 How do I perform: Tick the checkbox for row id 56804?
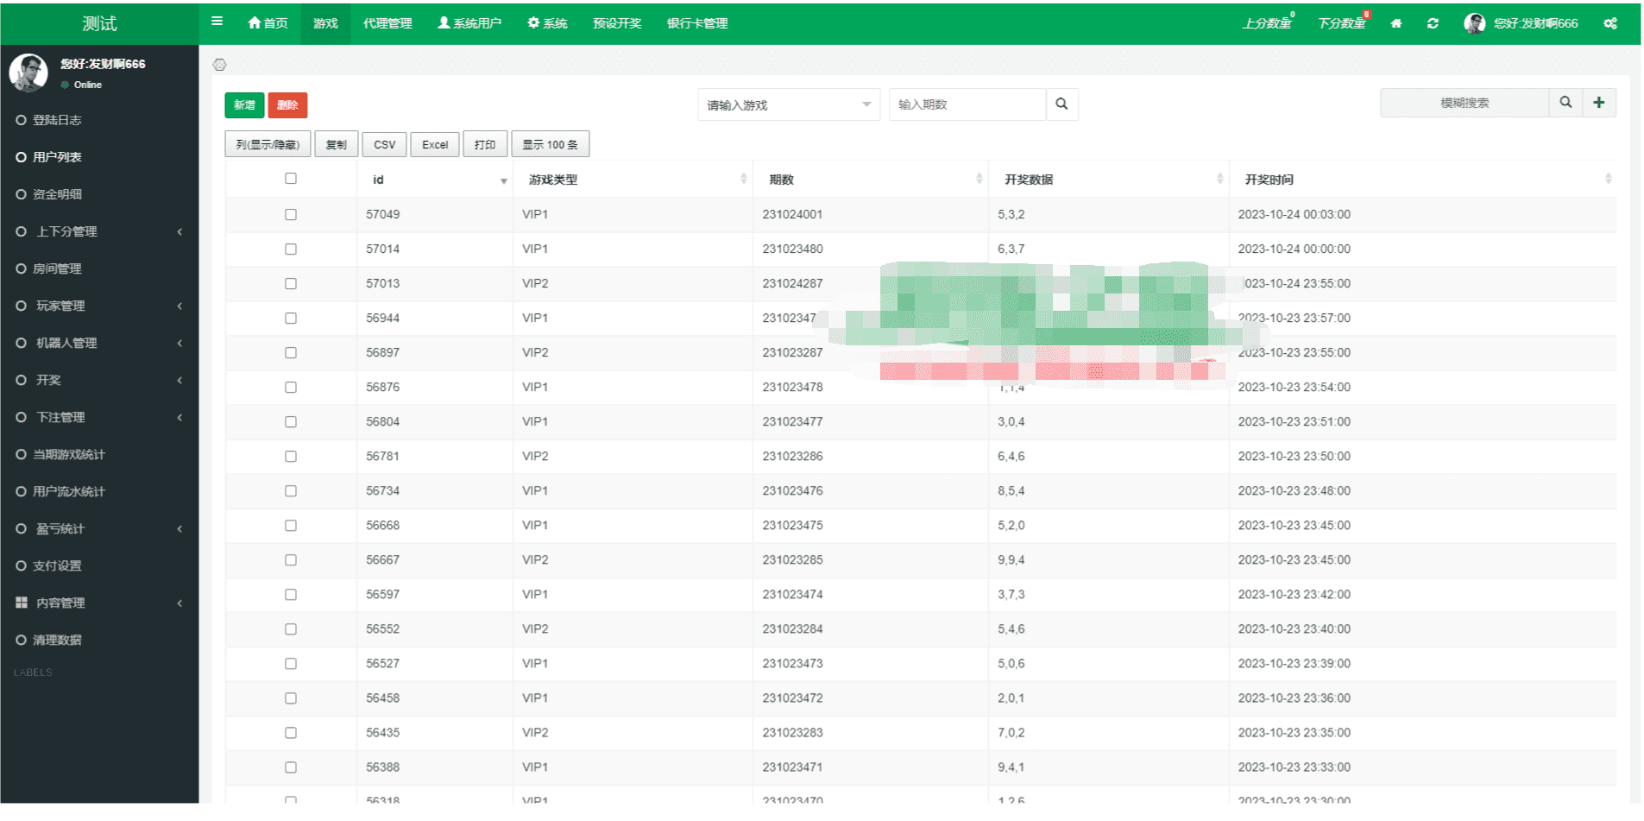tap(291, 422)
